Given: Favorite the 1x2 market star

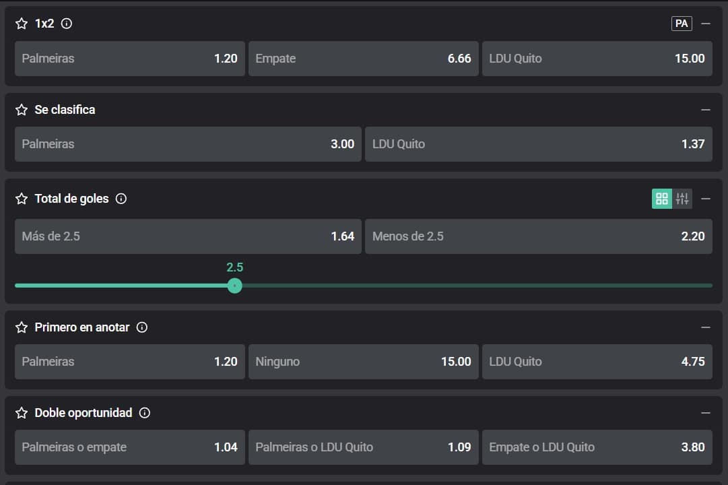Looking at the screenshot, I should [22, 24].
